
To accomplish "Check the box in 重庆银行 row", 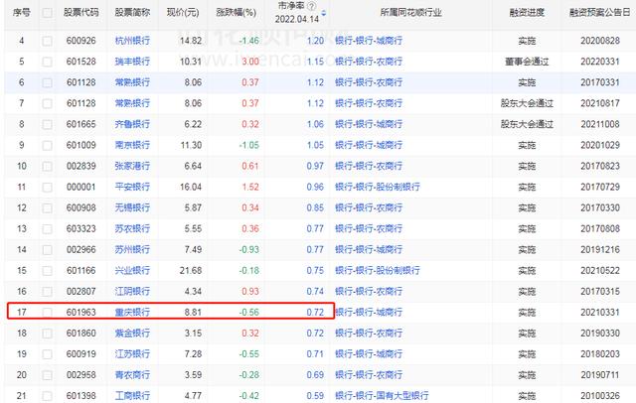I will tap(47, 313).
